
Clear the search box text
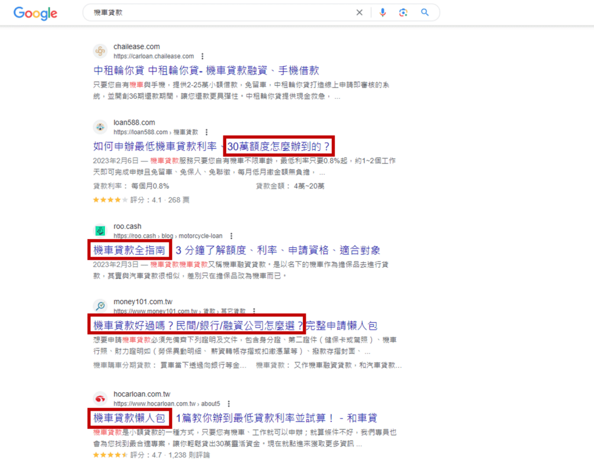tap(359, 13)
